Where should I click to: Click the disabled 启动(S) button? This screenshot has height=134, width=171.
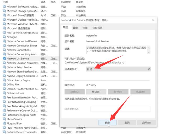point(74,92)
